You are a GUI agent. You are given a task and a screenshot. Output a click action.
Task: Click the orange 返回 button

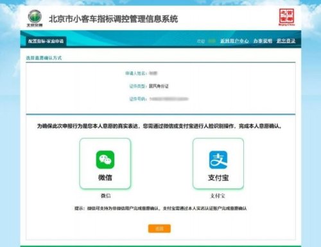159,228
